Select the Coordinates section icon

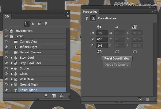pos(93,18)
